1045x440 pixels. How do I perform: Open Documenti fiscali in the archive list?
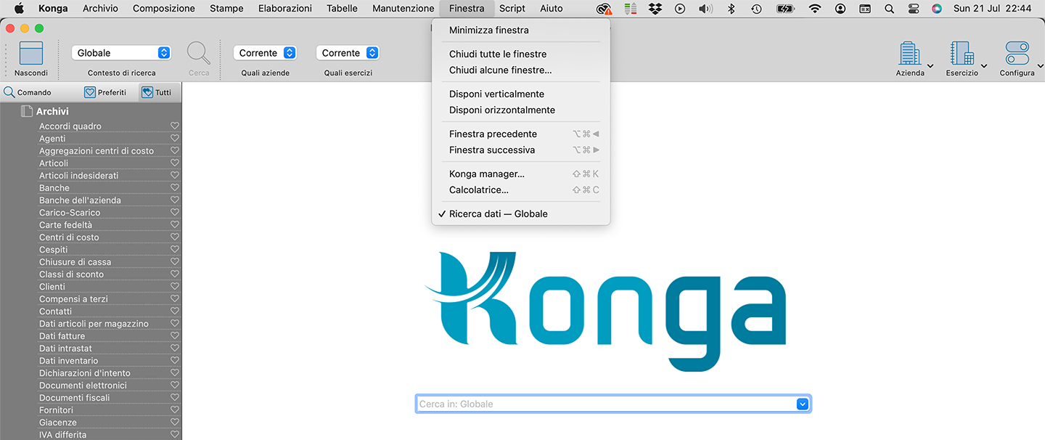click(75, 397)
